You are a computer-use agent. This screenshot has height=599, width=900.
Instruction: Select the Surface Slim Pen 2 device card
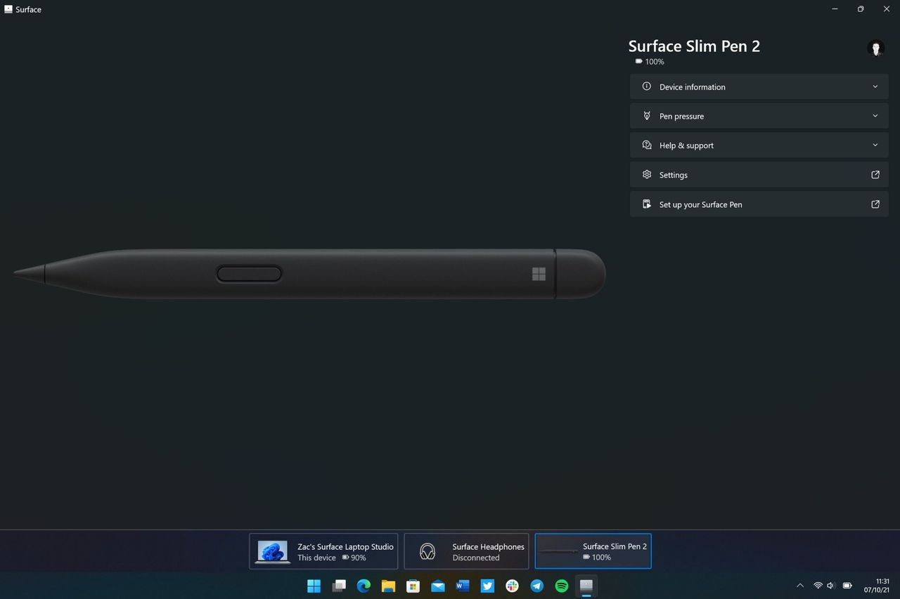coord(593,551)
